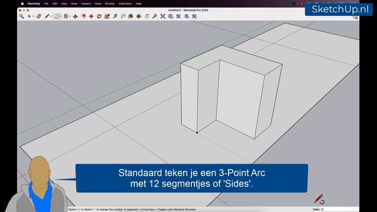
Task: Click the Zoom Extents tool
Action: (163, 16)
